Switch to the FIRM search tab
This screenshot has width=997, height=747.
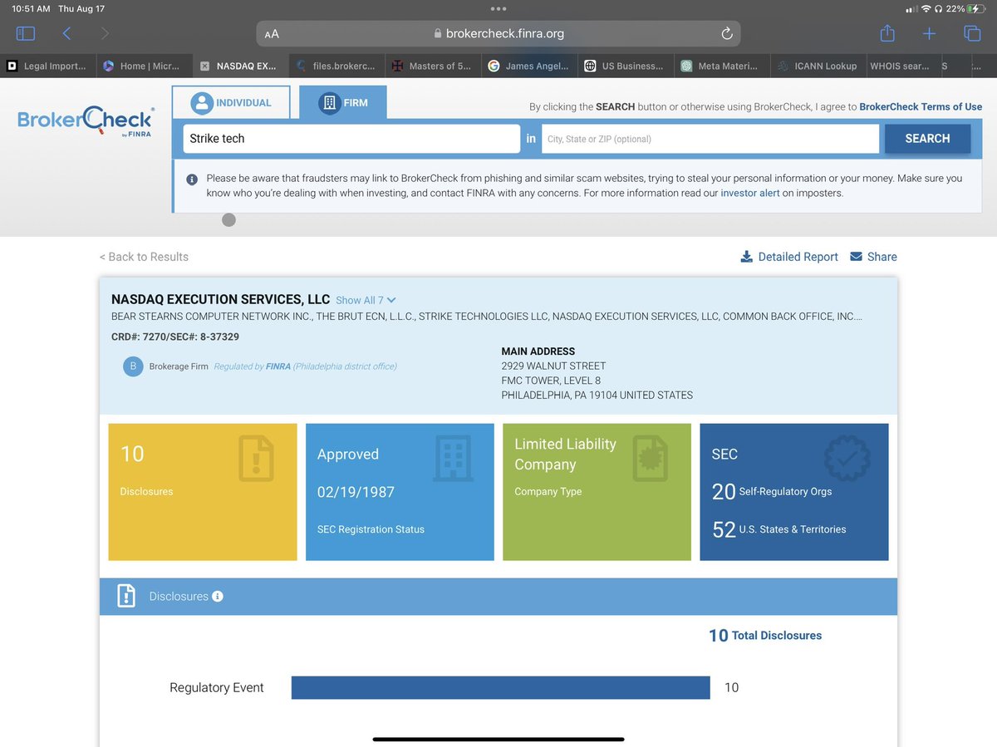click(342, 103)
